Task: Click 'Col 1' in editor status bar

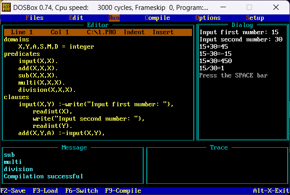Action: click(x=60, y=32)
